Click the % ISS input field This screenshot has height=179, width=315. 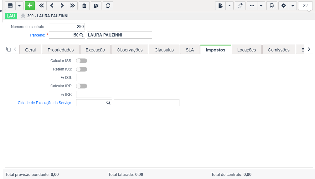(x=94, y=78)
